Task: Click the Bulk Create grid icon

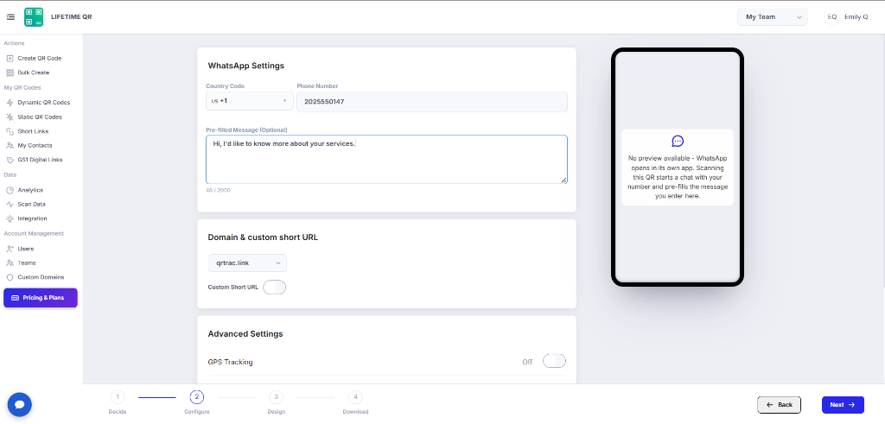Action: (10, 73)
